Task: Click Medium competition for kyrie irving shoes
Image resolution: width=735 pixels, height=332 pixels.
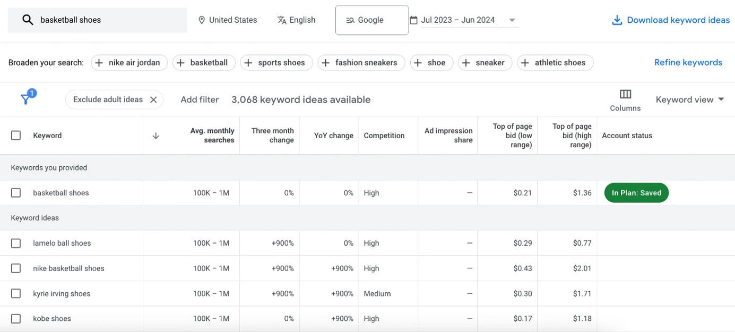Action: (x=377, y=293)
